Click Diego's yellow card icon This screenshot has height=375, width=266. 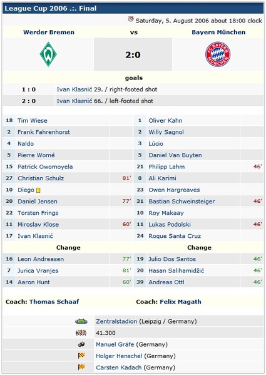pos(38,190)
